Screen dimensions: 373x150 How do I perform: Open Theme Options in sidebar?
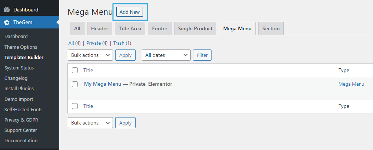[x=21, y=47]
